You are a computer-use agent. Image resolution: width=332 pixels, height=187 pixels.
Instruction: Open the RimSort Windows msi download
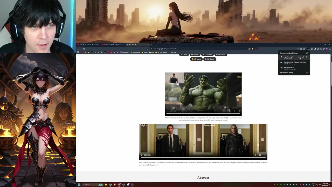point(294,63)
